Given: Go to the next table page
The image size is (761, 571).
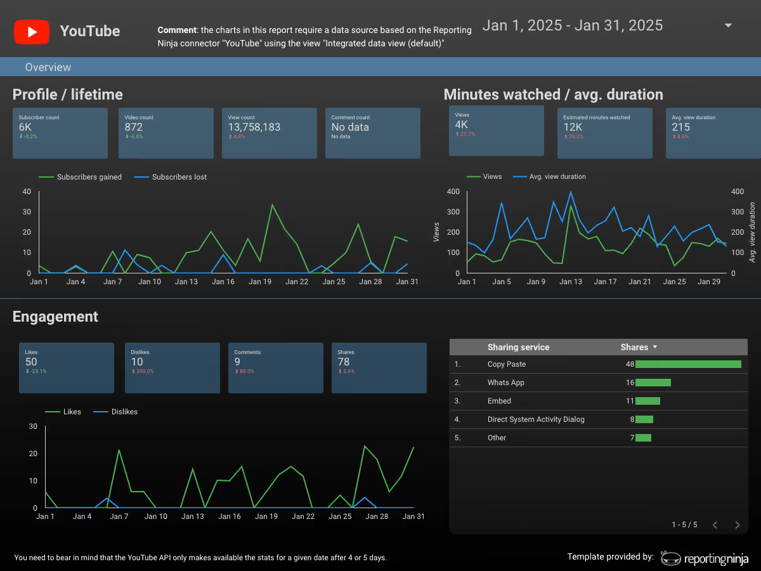Looking at the screenshot, I should point(737,525).
